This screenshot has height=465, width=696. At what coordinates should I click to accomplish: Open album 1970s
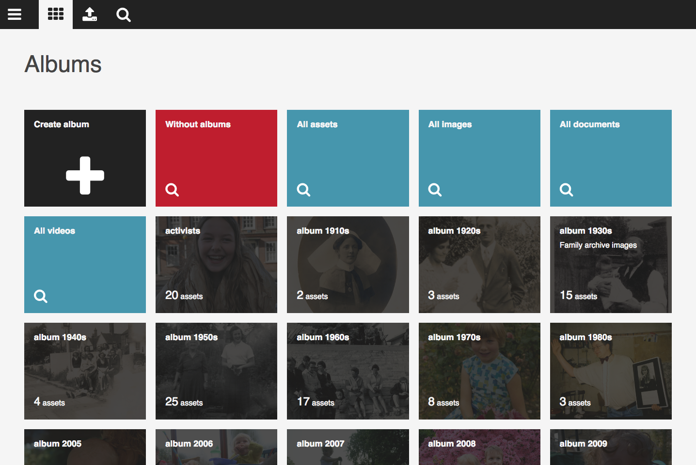pos(479,371)
